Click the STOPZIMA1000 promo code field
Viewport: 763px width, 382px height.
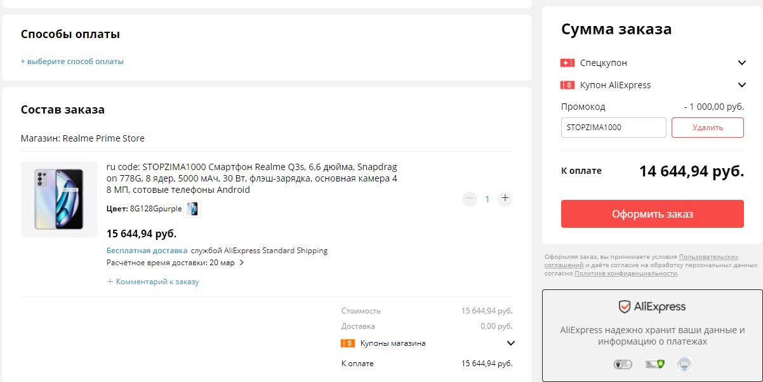pyautogui.click(x=613, y=128)
